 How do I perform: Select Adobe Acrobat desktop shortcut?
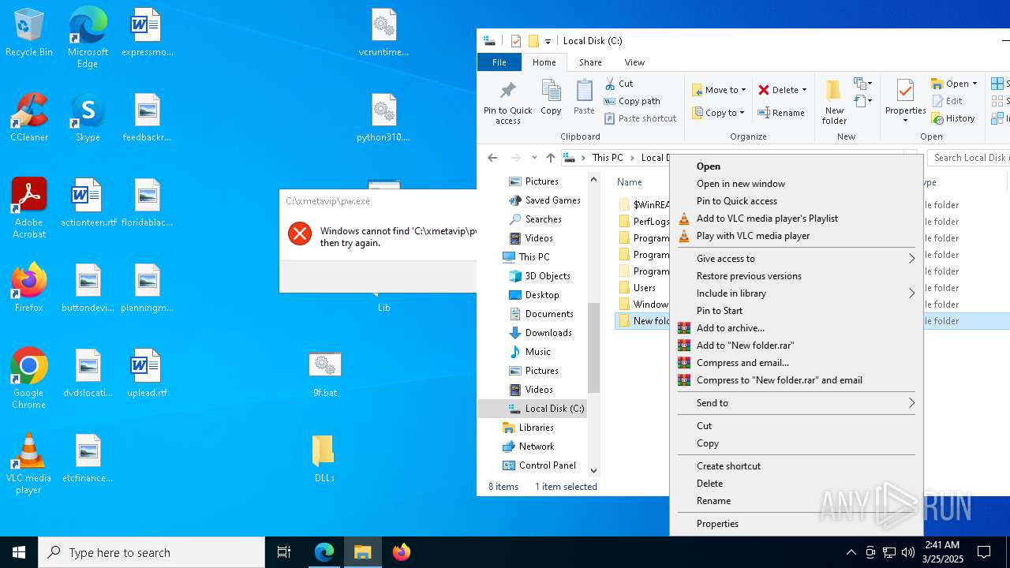[x=29, y=208]
